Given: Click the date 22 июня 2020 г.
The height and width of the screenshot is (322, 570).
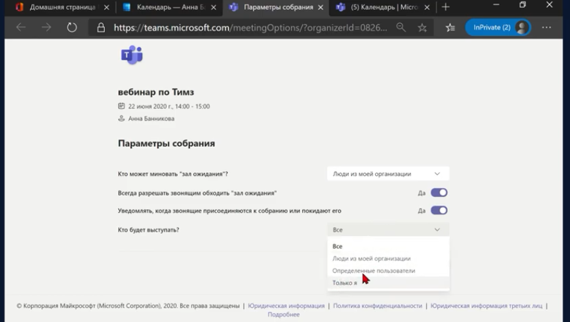Looking at the screenshot, I should [x=168, y=106].
